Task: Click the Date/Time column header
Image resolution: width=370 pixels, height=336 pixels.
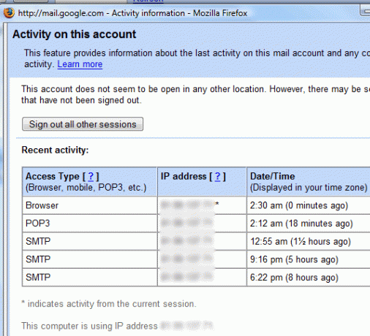Action: pos(309,182)
